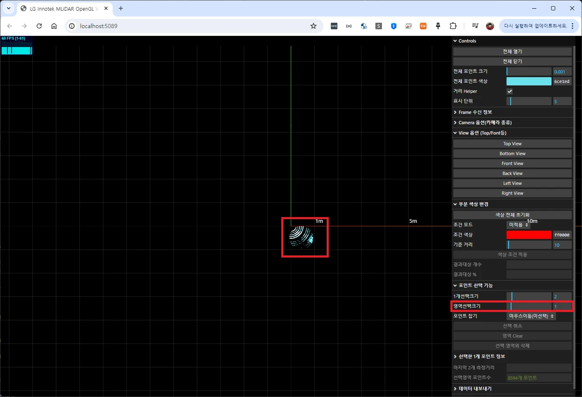
Task: Click the 전체 열기 button
Action: 512,52
